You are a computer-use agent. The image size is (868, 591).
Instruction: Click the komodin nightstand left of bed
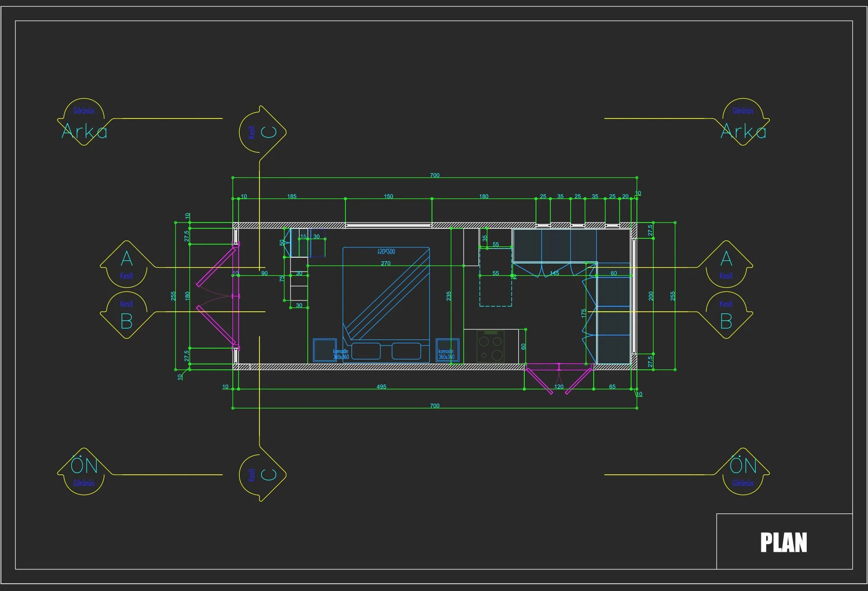click(x=325, y=350)
